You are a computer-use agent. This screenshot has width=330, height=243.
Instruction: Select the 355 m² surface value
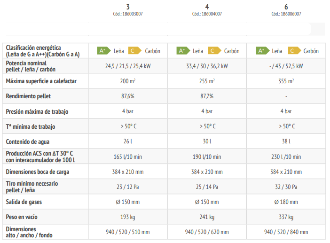[x=286, y=81]
